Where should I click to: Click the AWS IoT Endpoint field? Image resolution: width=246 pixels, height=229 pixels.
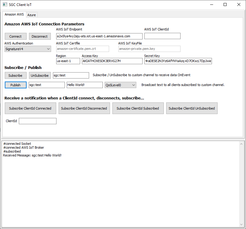pos(99,36)
